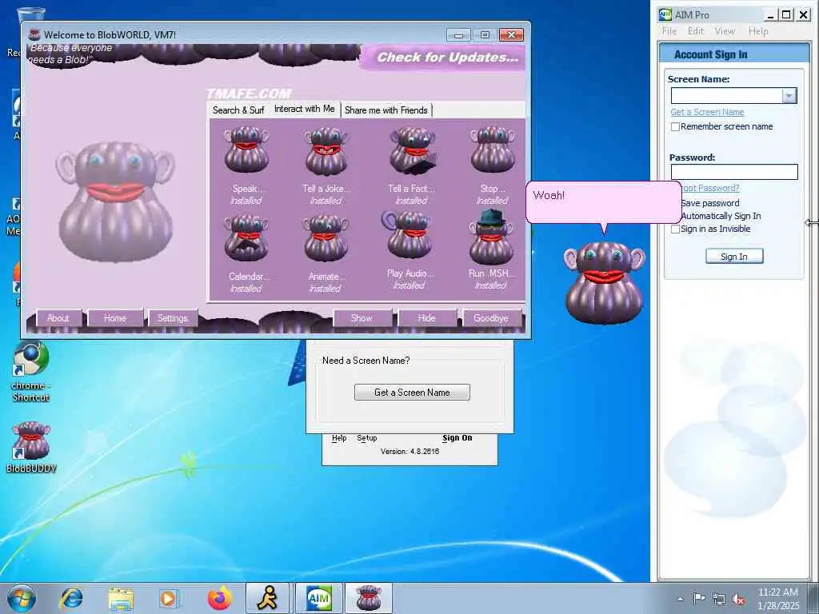Open the AIM Pro Help menu
Viewport: 819px width, 614px height.
758,31
